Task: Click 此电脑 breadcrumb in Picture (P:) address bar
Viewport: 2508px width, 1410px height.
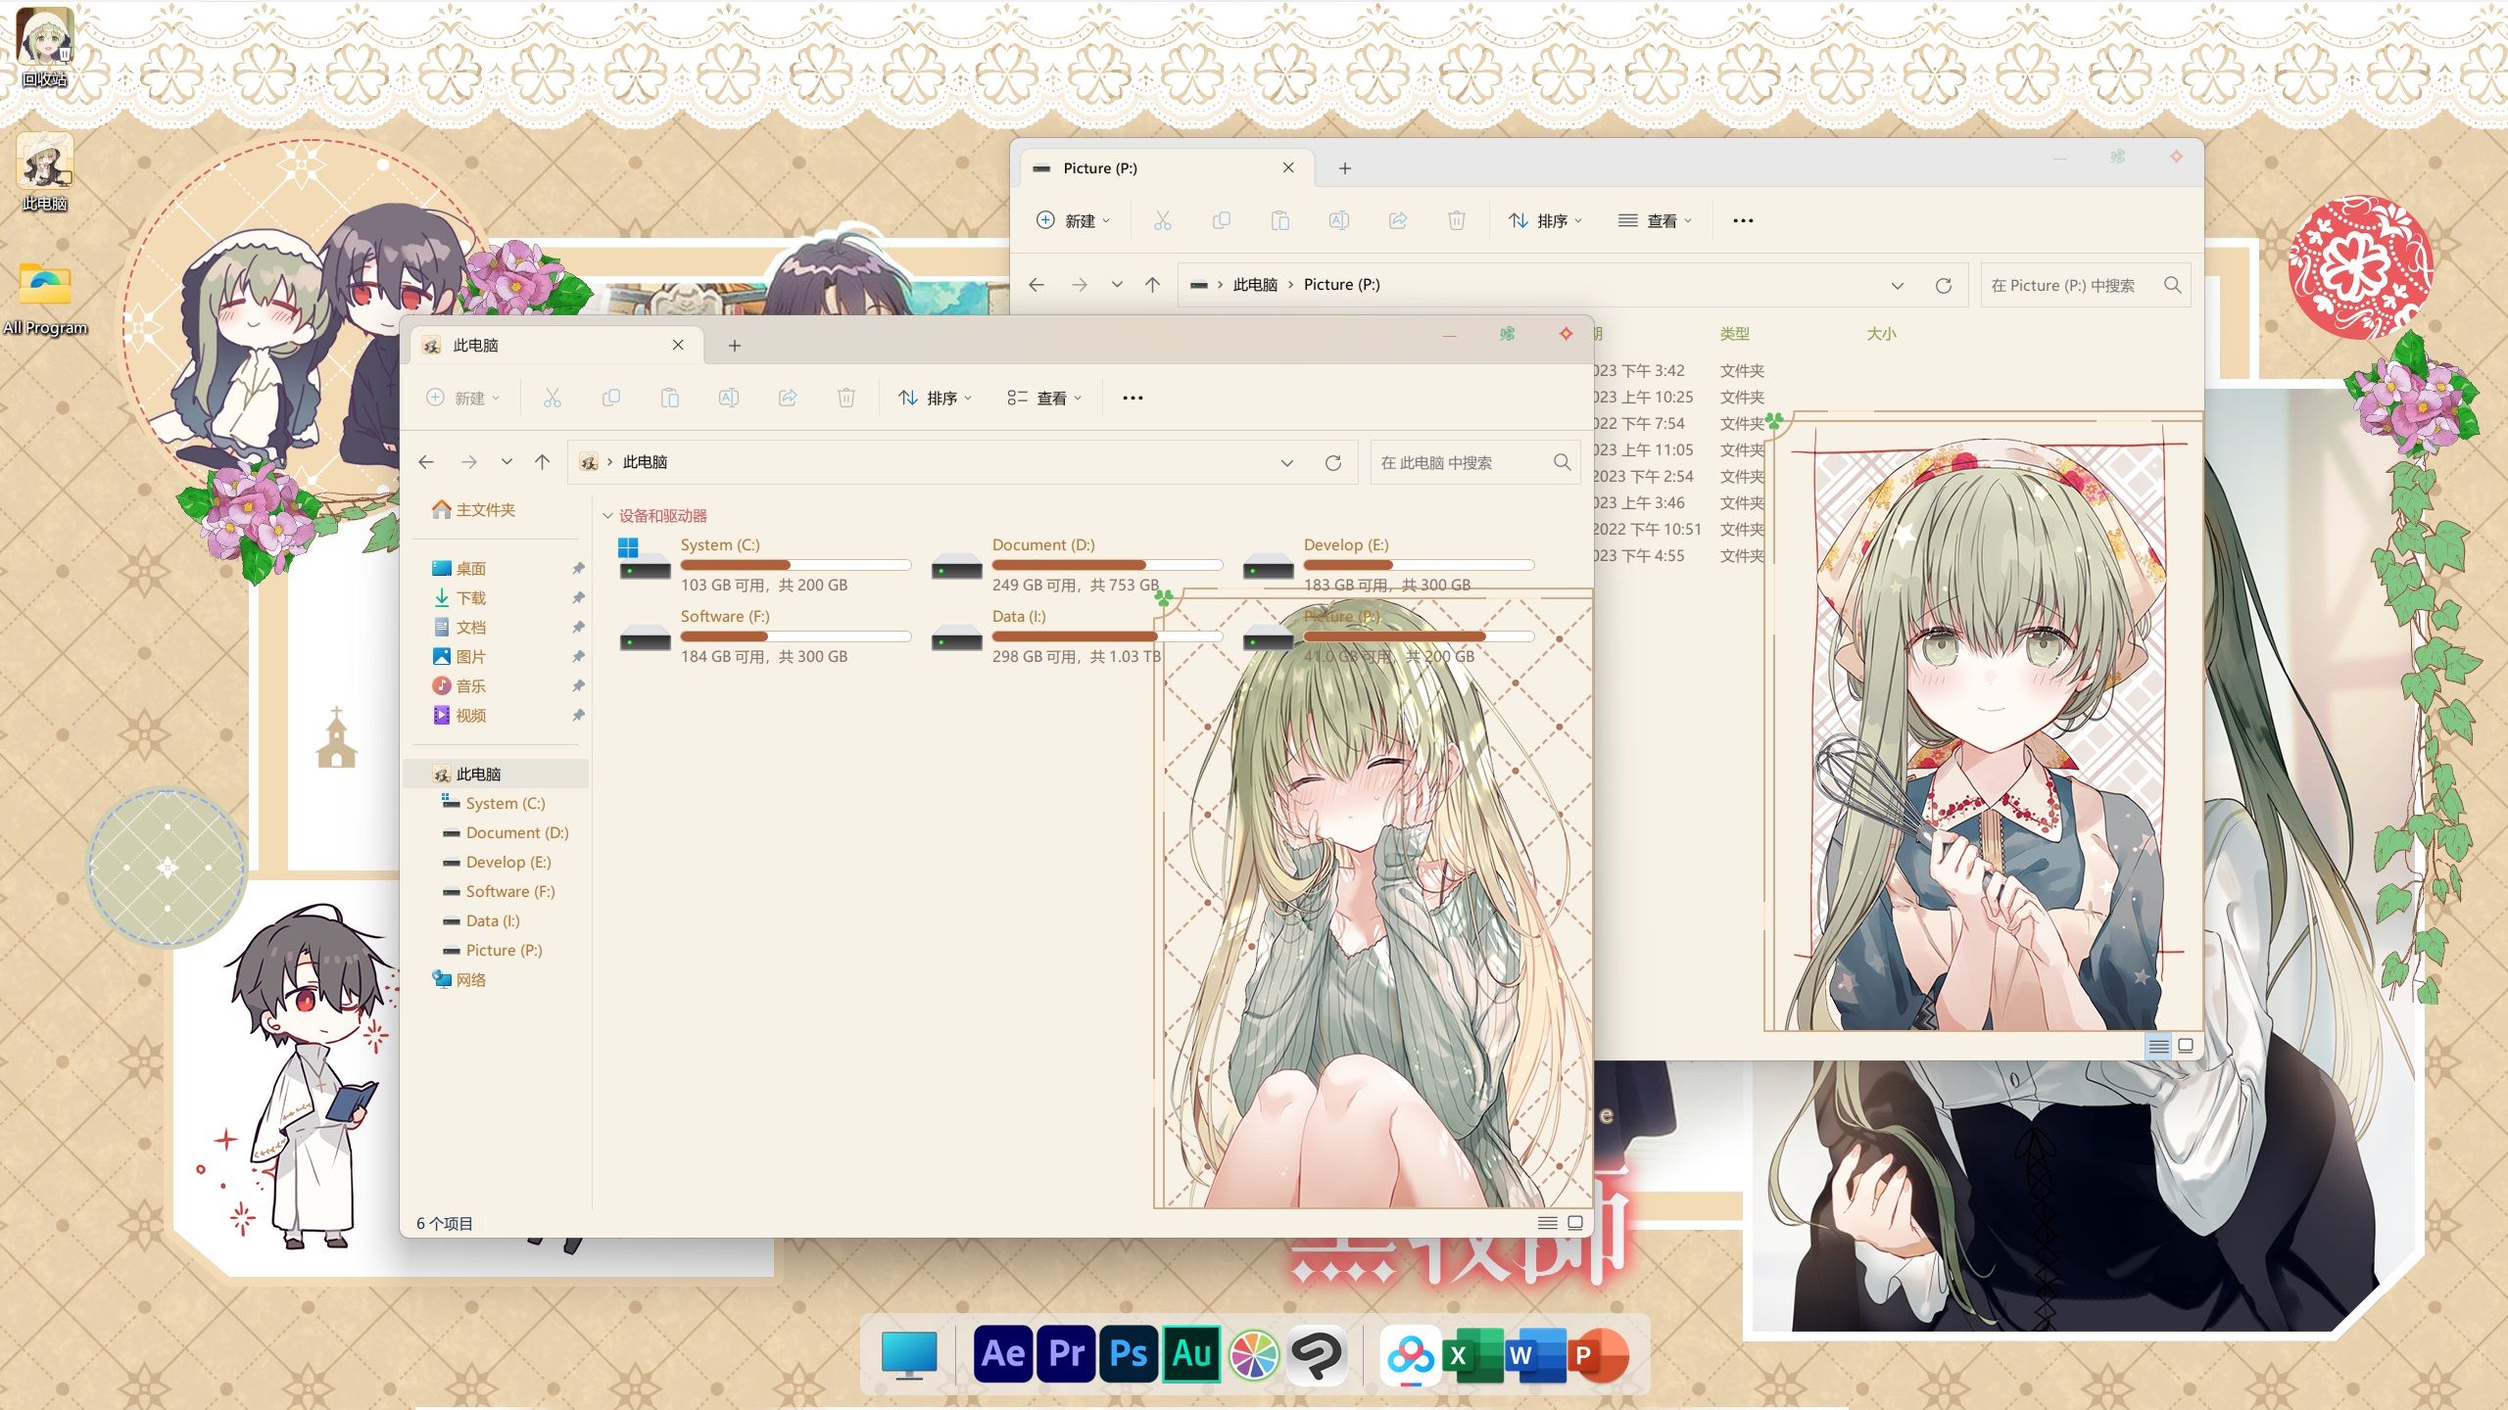Action: pos(1255,285)
